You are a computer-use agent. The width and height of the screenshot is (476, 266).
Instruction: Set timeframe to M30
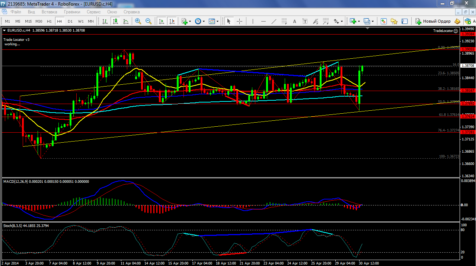tap(39, 21)
